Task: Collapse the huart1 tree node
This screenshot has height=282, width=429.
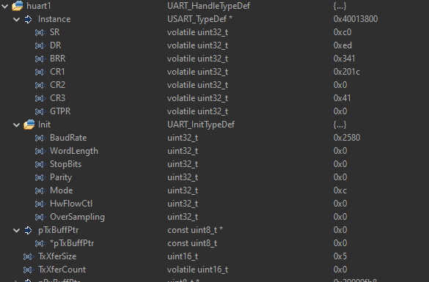Action: [4, 6]
